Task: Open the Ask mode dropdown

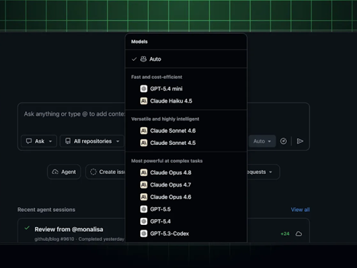Action: click(39, 142)
